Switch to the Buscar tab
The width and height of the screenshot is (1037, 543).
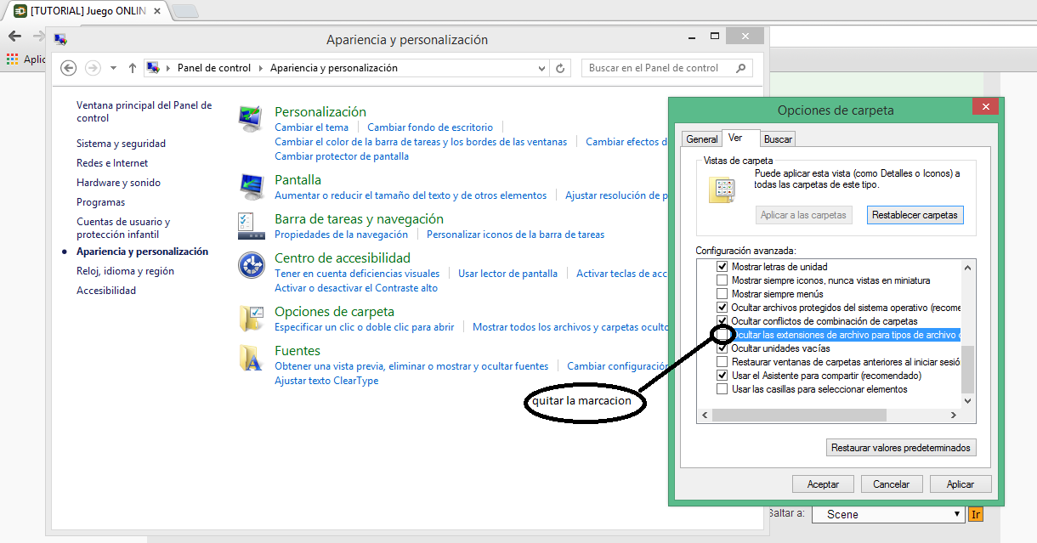point(778,139)
